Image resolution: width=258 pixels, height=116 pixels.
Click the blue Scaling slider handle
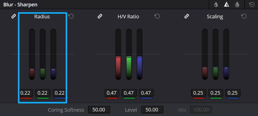tap(226, 68)
